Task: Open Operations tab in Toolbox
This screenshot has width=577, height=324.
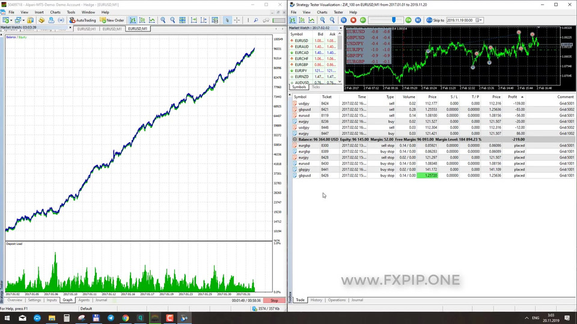Action: point(337,300)
